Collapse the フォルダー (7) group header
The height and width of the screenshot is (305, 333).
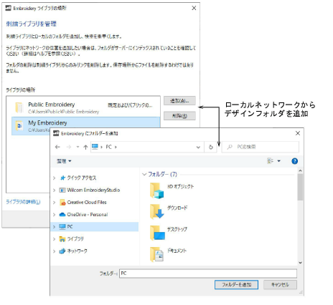pyautogui.click(x=160, y=174)
